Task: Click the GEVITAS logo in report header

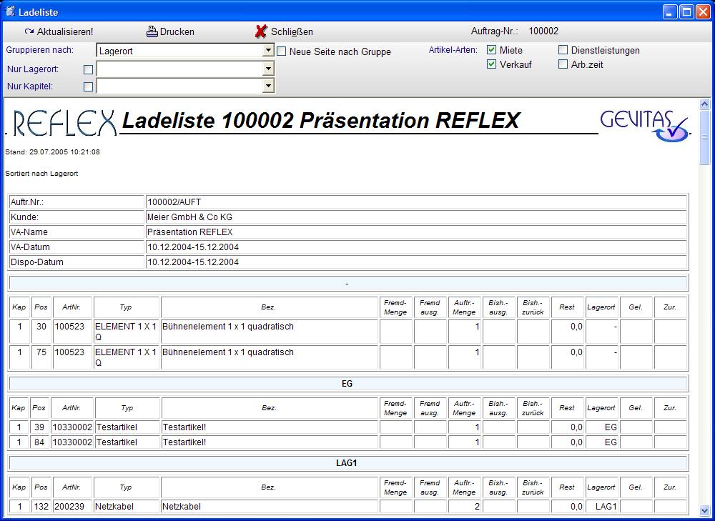Action: point(644,125)
